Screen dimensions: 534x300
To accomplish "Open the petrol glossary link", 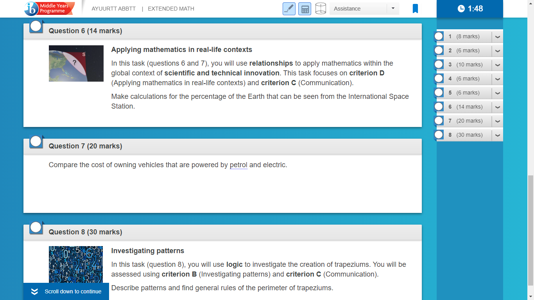I will (238, 165).
